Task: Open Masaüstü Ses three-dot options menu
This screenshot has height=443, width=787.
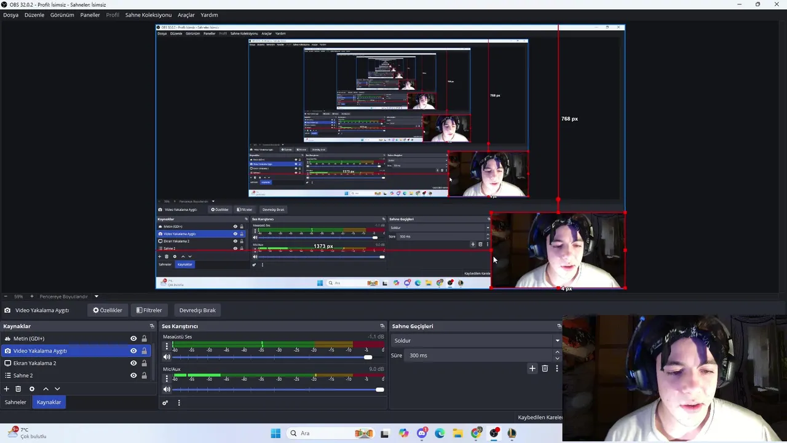Action: click(x=166, y=346)
